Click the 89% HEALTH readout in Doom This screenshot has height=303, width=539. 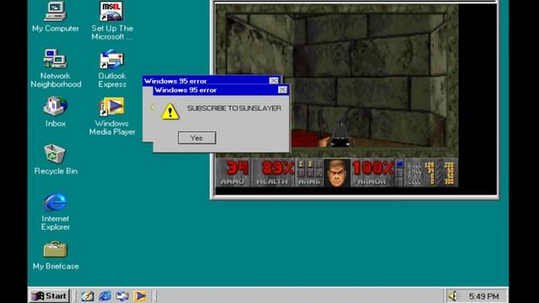point(274,173)
